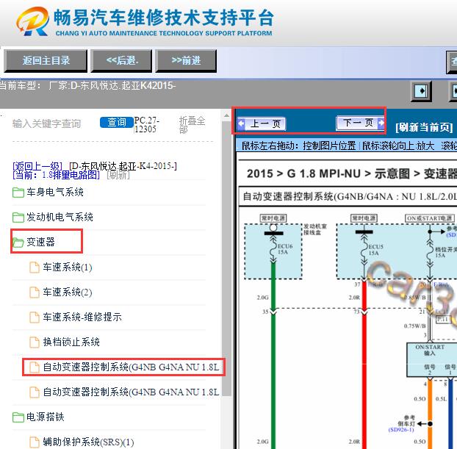Click the [刷新] link in the tree panel
The height and width of the screenshot is (449, 457).
point(118,175)
